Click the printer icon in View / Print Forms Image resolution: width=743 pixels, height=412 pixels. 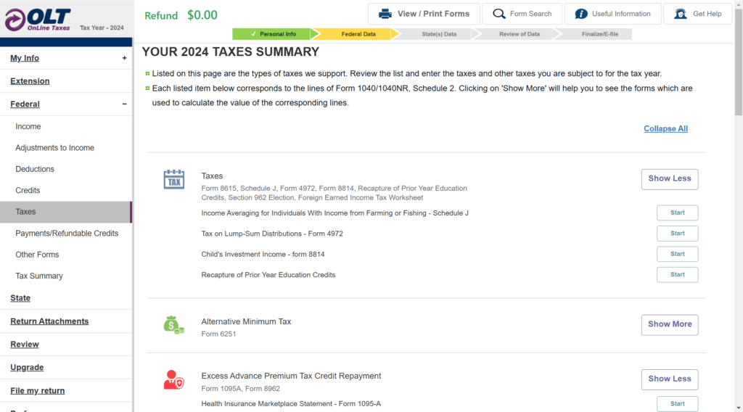385,14
